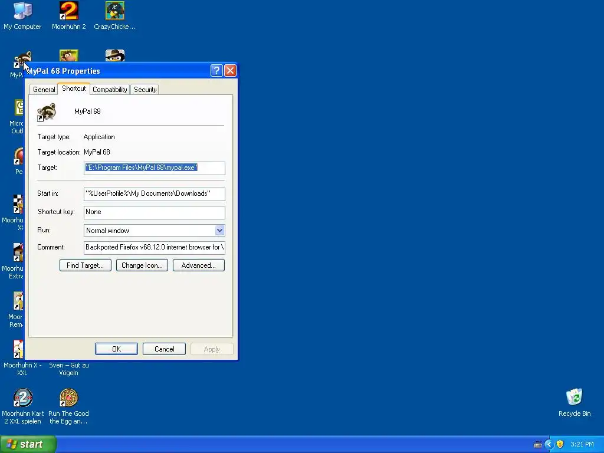The width and height of the screenshot is (604, 453).
Task: Select the Moorhuhn Remake desktop shortcut
Action: [18, 301]
